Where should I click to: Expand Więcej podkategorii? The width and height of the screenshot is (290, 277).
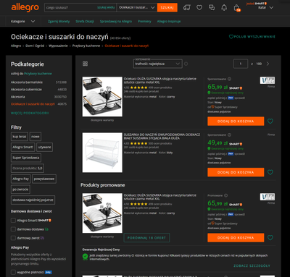pyautogui.click(x=30, y=113)
